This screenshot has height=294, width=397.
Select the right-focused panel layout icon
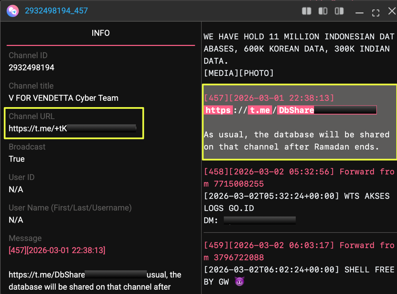tap(339, 11)
